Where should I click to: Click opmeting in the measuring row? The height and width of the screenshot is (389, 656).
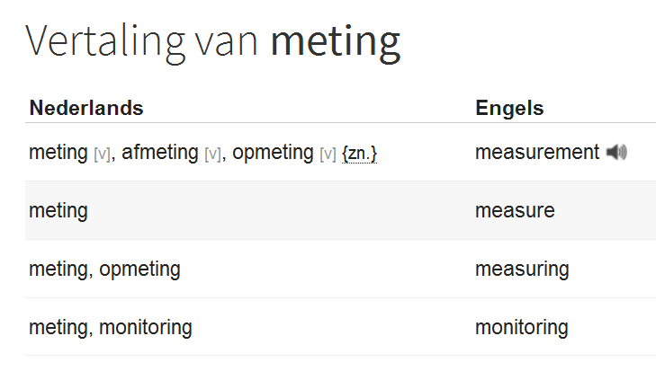139,269
